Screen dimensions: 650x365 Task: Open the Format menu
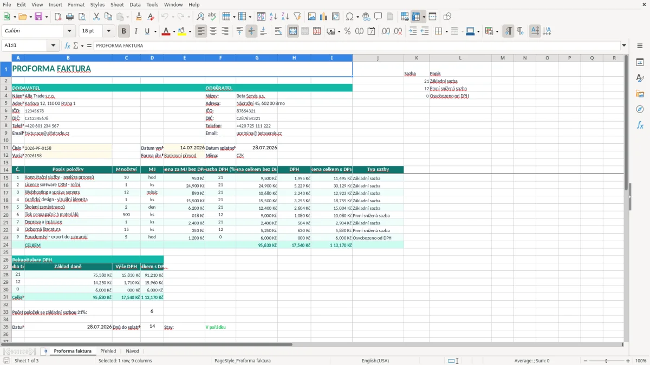tap(76, 4)
